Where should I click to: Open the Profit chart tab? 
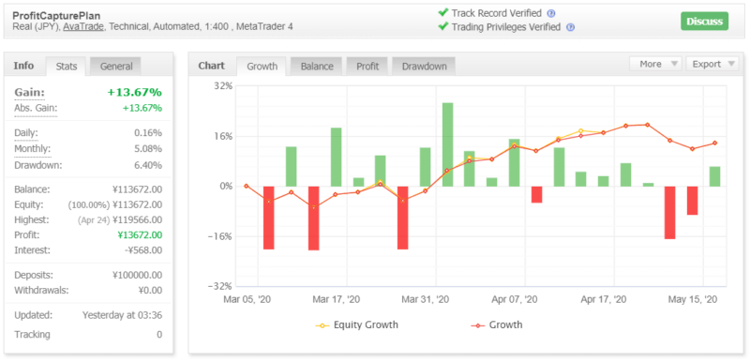(367, 67)
